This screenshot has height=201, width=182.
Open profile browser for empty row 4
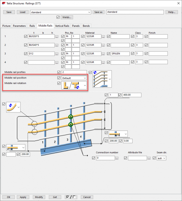click(57, 63)
